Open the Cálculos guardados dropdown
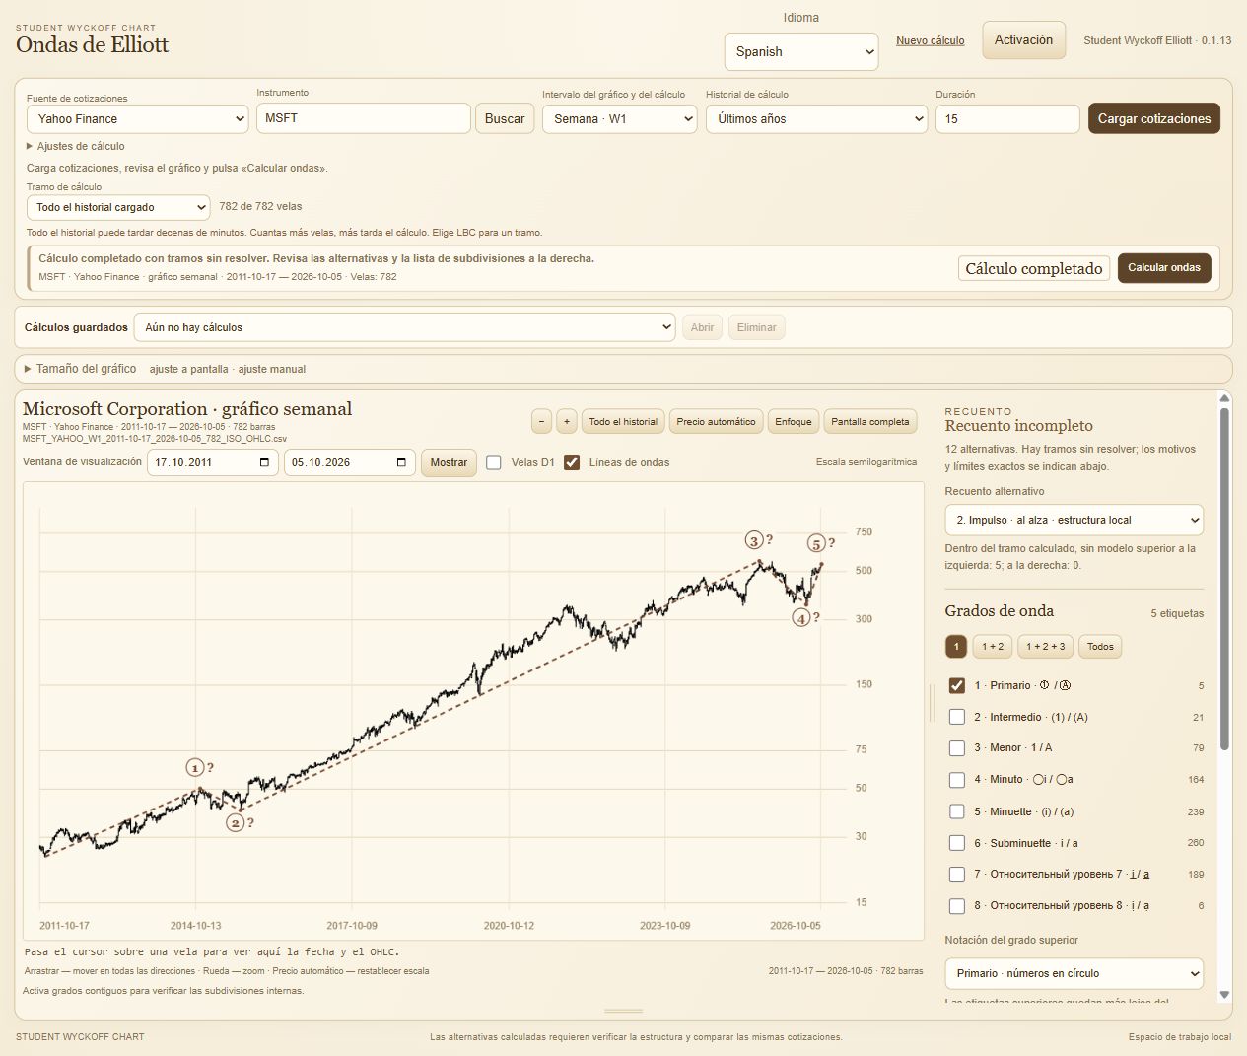1247x1056 pixels. pos(404,327)
